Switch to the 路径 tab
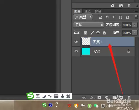 coord(98,11)
